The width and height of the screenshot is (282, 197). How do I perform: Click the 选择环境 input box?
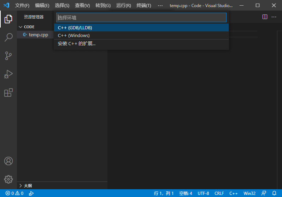(x=141, y=18)
